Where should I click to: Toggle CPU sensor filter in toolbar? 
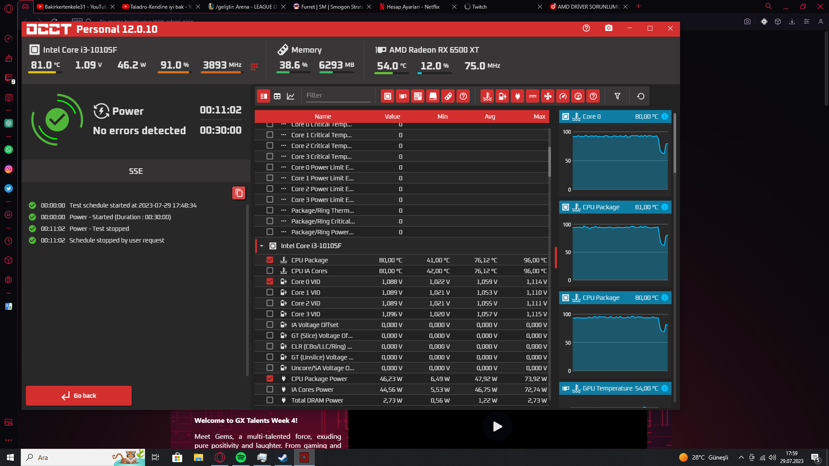click(x=388, y=96)
